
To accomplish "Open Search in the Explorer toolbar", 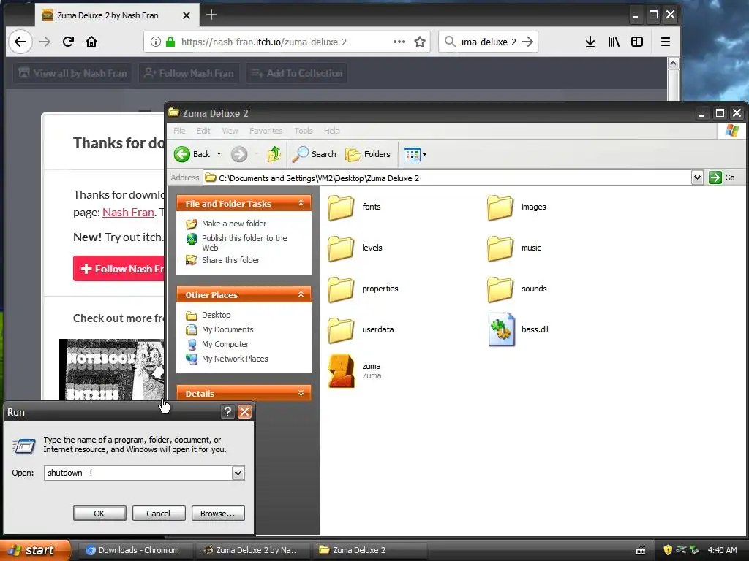I will [315, 154].
